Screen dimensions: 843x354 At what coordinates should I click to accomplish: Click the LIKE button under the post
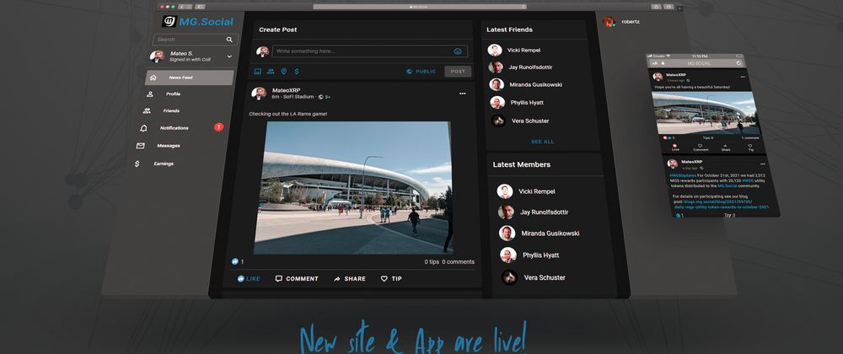tap(249, 279)
